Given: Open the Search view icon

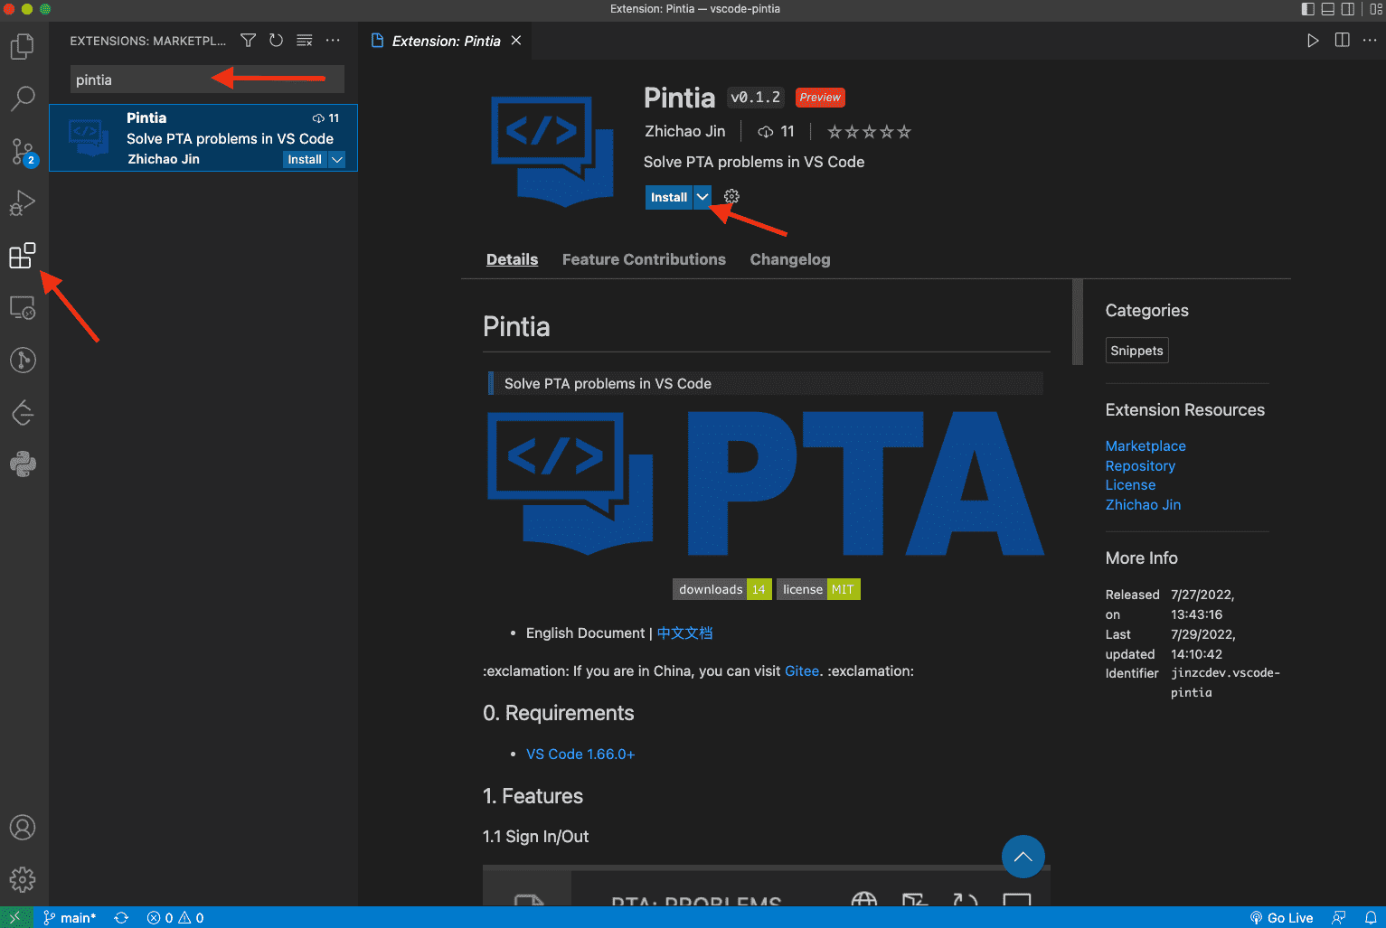Looking at the screenshot, I should 23,98.
